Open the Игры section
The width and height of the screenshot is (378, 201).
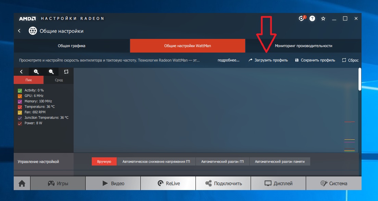[x=58, y=183]
